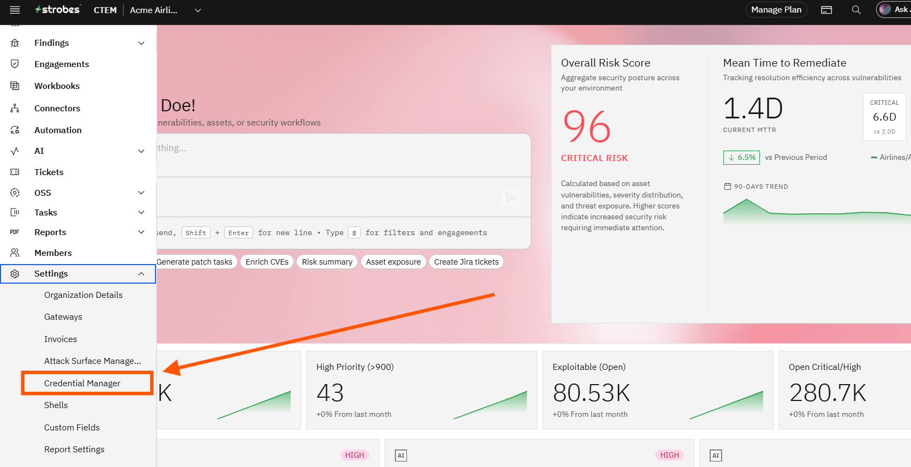Image resolution: width=911 pixels, height=467 pixels.
Task: Select the Risk summary suggestion chip
Action: pyautogui.click(x=327, y=262)
